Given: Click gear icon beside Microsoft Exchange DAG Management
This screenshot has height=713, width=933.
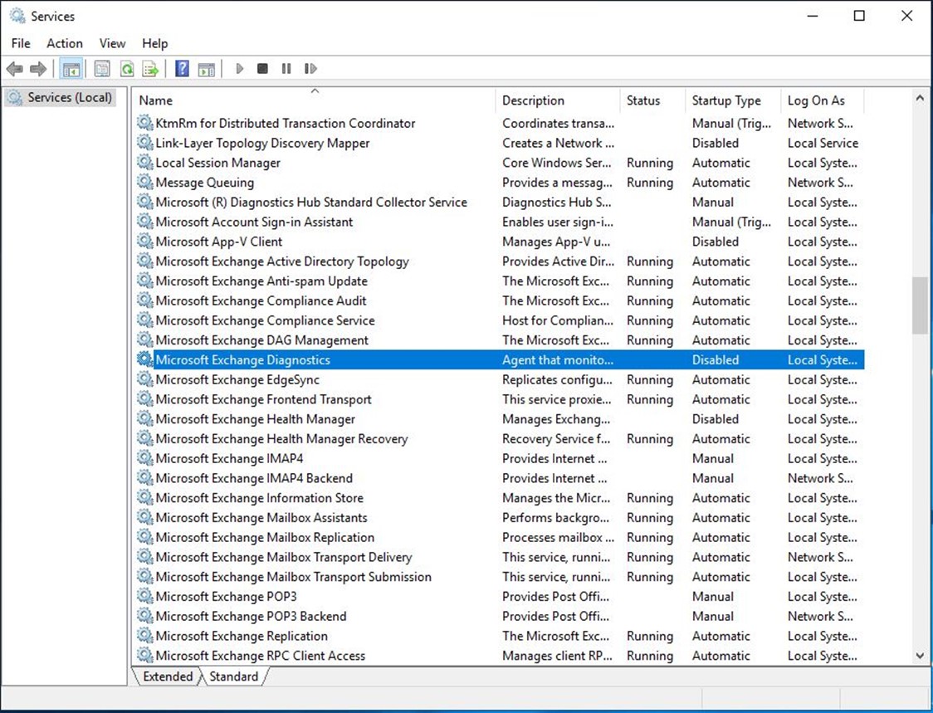Looking at the screenshot, I should point(144,339).
